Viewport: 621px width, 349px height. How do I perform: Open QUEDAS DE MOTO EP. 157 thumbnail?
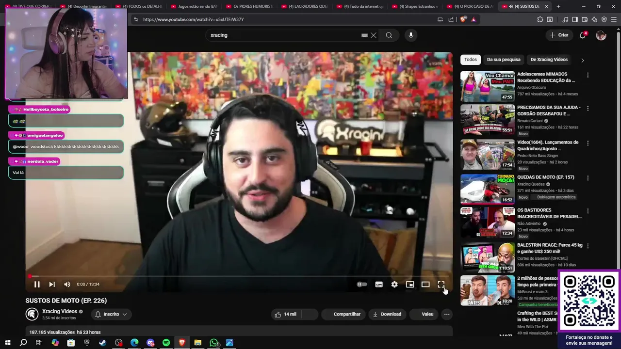click(488, 189)
